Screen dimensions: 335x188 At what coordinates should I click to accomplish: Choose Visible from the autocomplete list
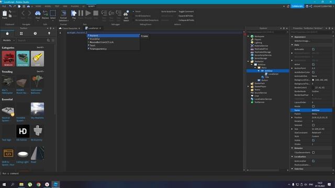(113, 39)
